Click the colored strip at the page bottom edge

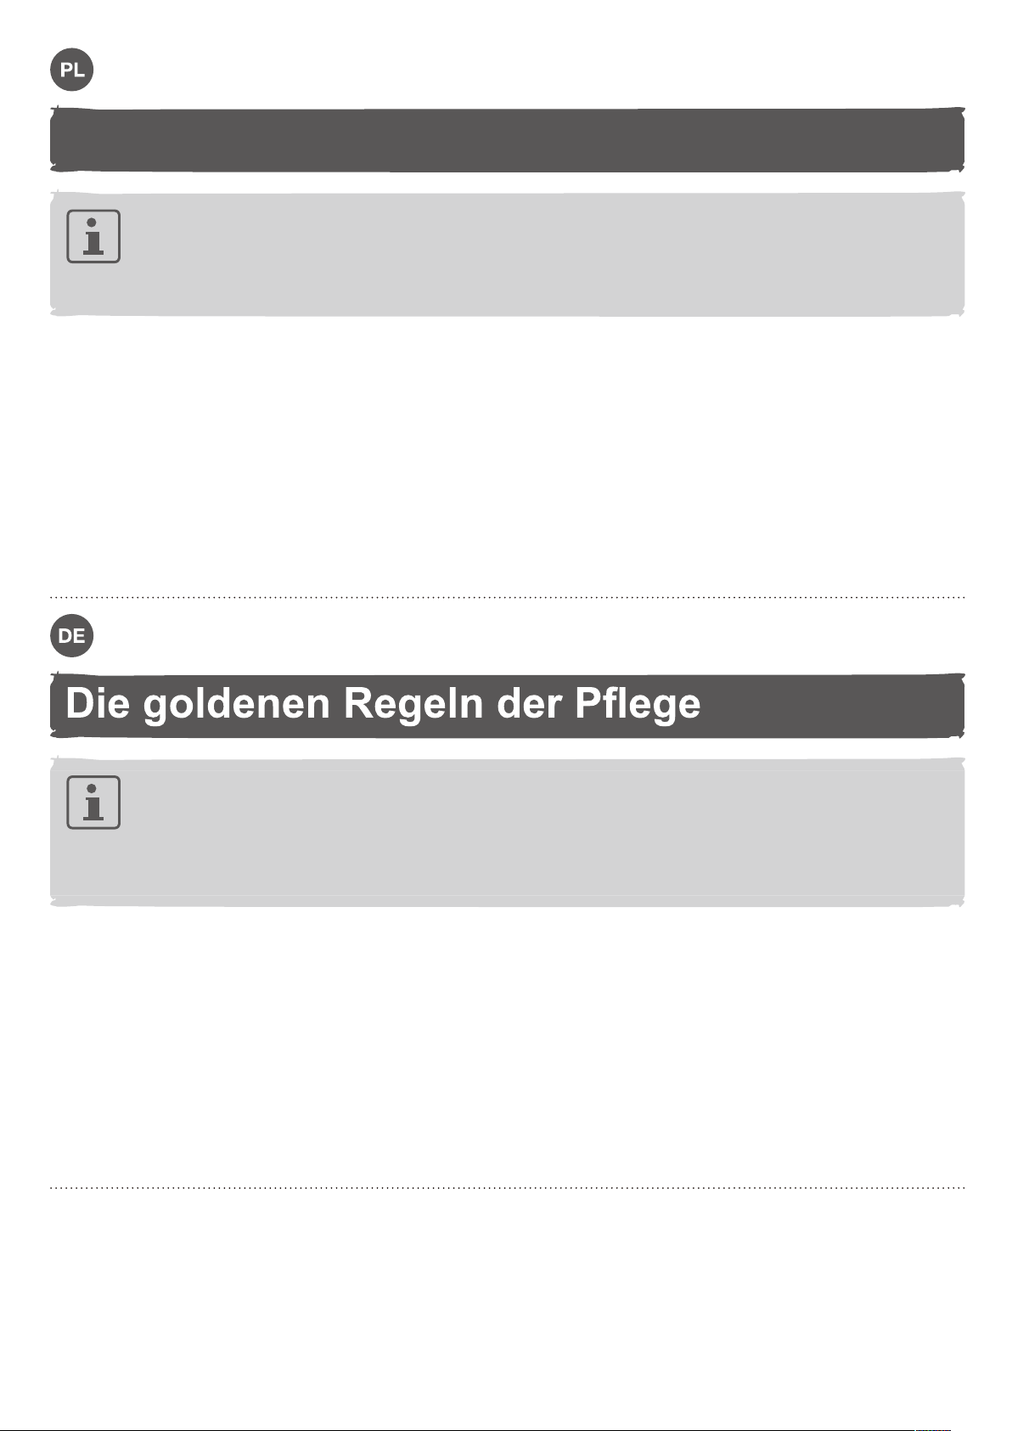click(x=932, y=1428)
